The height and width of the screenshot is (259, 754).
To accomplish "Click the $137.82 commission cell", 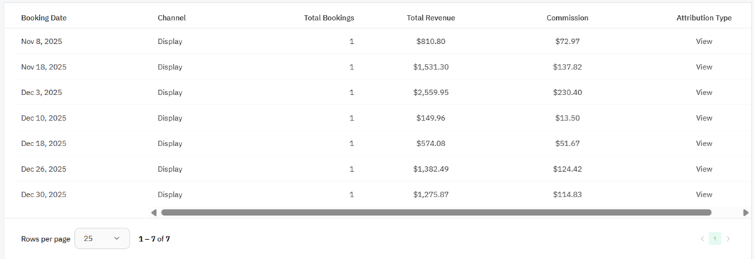I will (567, 67).
